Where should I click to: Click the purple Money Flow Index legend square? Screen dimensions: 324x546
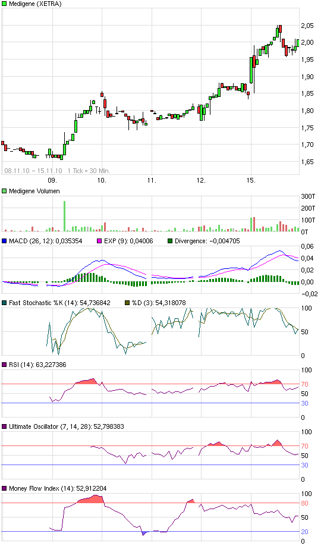[x=4, y=488]
